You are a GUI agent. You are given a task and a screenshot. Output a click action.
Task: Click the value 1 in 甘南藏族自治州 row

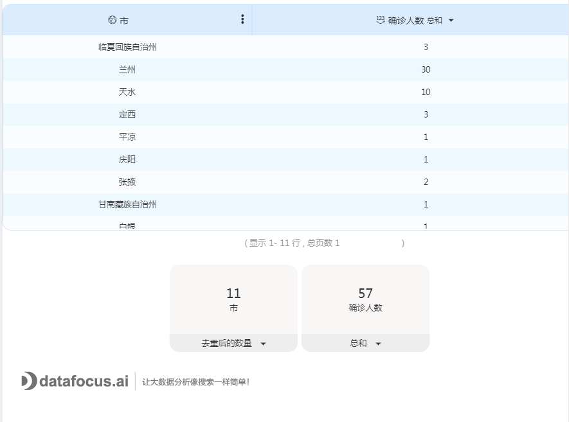click(x=426, y=204)
